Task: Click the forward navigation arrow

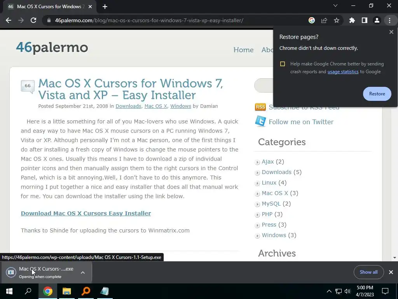Action: coord(21,20)
